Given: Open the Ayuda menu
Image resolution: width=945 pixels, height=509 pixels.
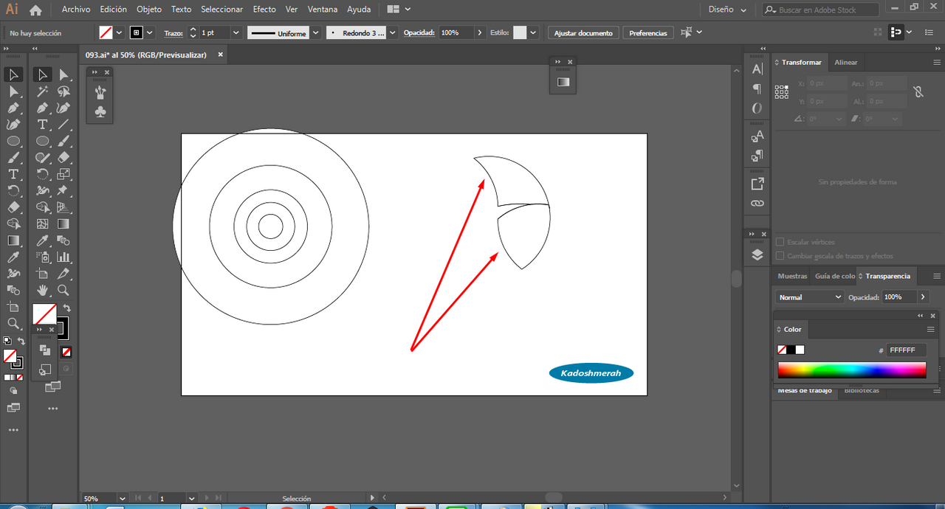Looking at the screenshot, I should pos(359,10).
